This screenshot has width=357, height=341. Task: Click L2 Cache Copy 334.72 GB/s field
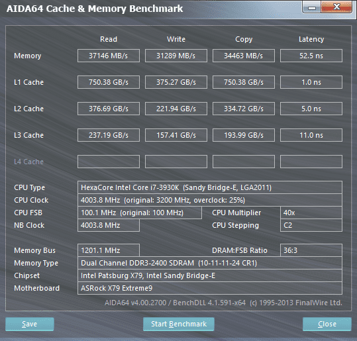(244, 109)
